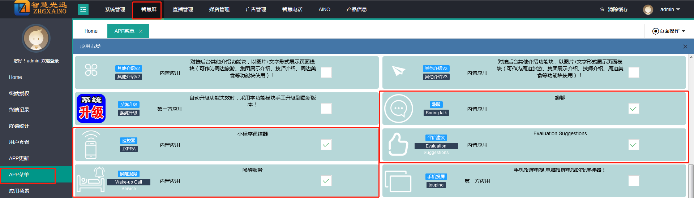Click the hamburger menu collapse icon
Image resolution: width=694 pixels, height=198 pixels.
pos(83,9)
